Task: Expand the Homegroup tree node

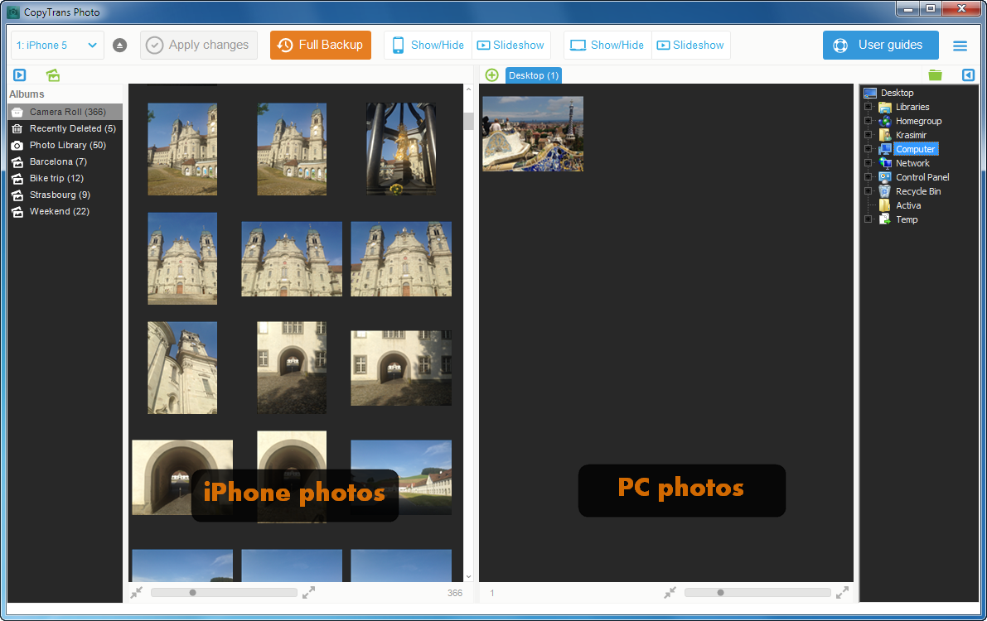Action: pyautogui.click(x=868, y=122)
